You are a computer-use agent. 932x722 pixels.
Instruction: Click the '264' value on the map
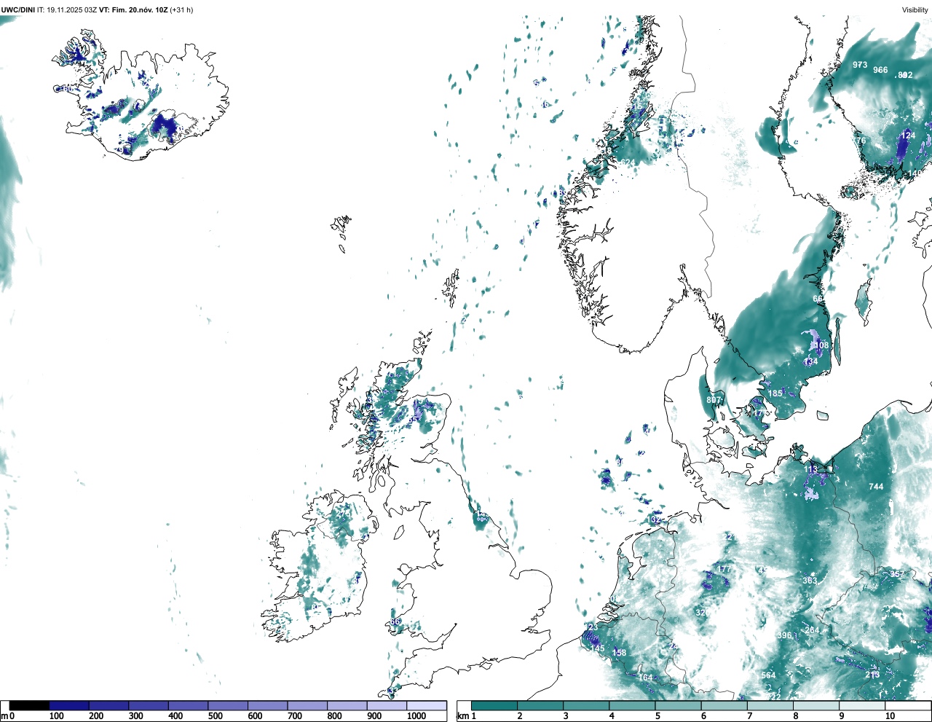point(812,630)
